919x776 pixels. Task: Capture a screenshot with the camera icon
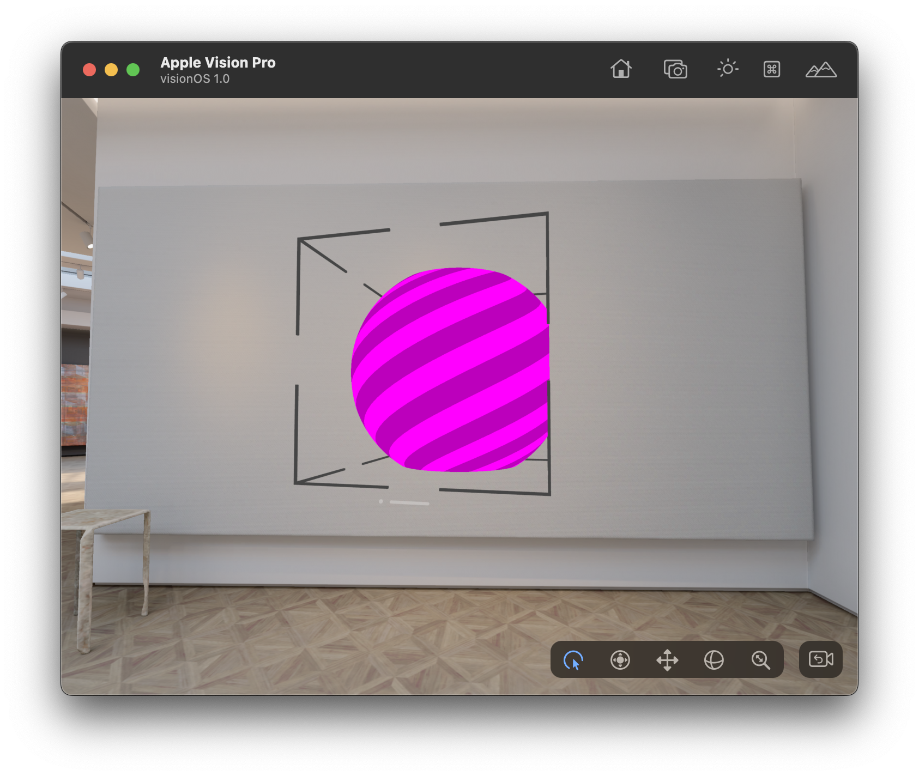pyautogui.click(x=675, y=70)
